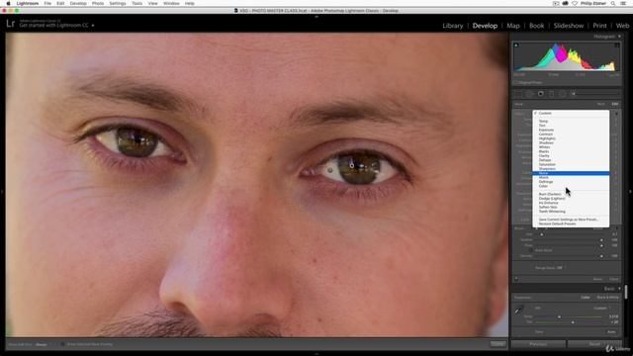
Task: Hide the right panel group arrow
Action: (631, 192)
